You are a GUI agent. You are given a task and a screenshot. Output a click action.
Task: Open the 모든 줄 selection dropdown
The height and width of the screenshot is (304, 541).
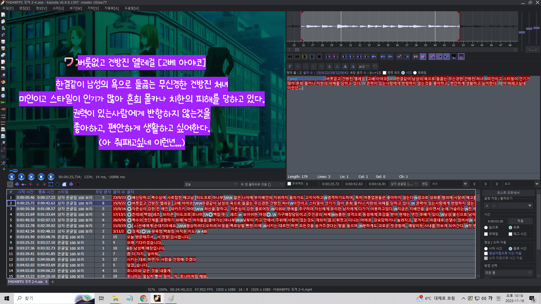pyautogui.click(x=508, y=272)
